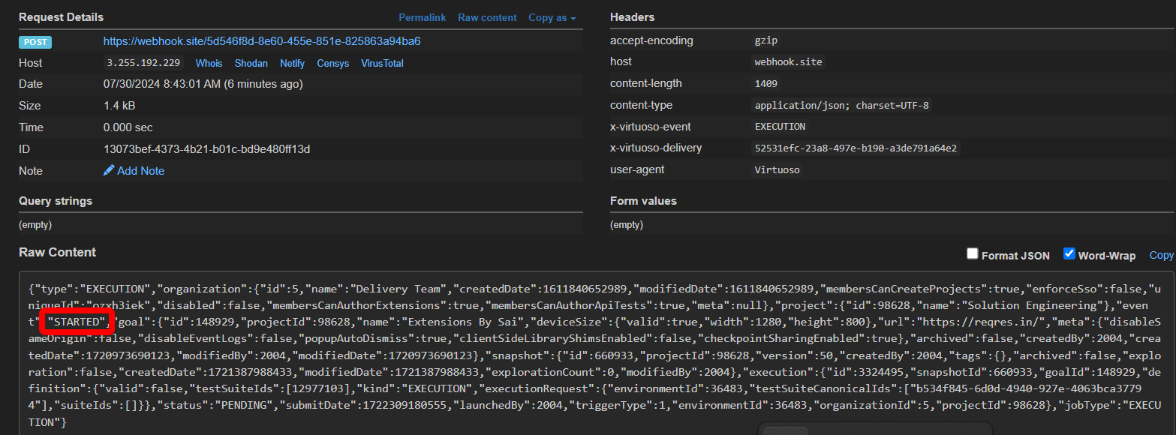This screenshot has width=1176, height=435.
Task: Open the Copy as dropdown
Action: click(552, 17)
